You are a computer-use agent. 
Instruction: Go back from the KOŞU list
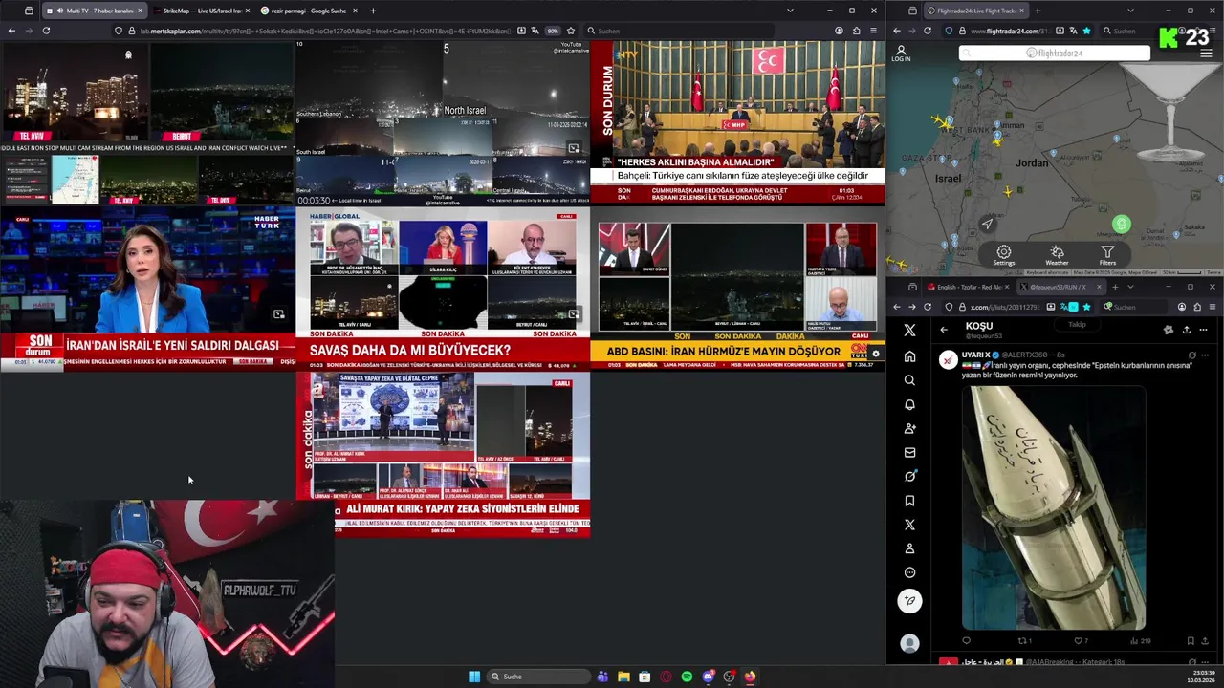(x=944, y=330)
